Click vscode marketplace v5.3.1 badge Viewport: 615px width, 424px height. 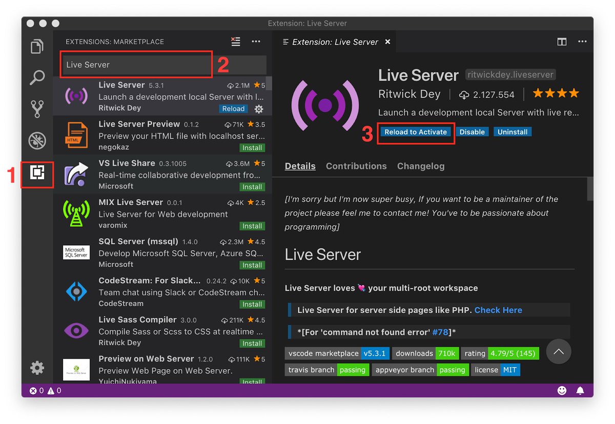tap(337, 353)
